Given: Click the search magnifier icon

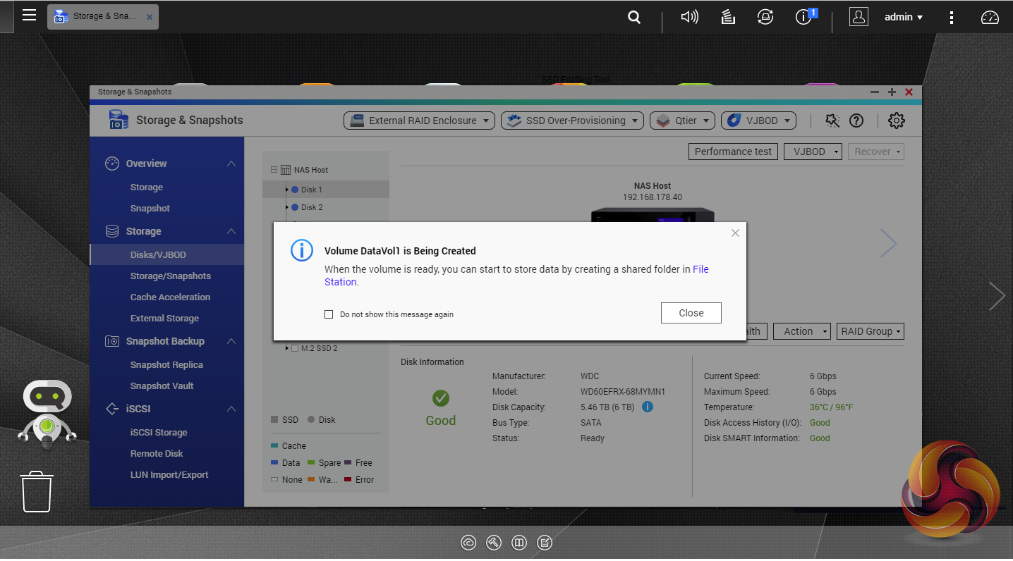Looking at the screenshot, I should (x=634, y=18).
